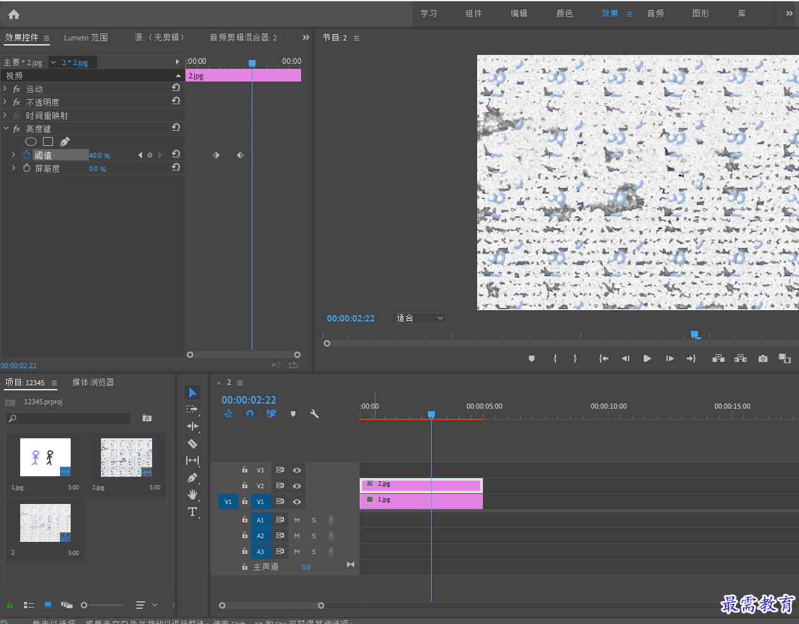Open the comparison view button
Viewport: 799px width, 624px height.
[x=784, y=358]
